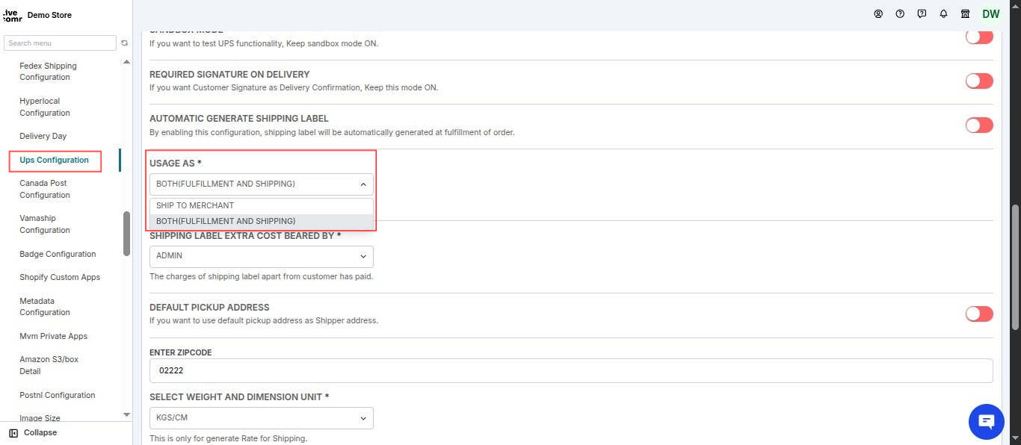Click the Enter Zipcode field with 02222
This screenshot has height=445, width=1021.
click(571, 370)
